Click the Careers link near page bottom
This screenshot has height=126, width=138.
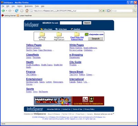(90, 114)
